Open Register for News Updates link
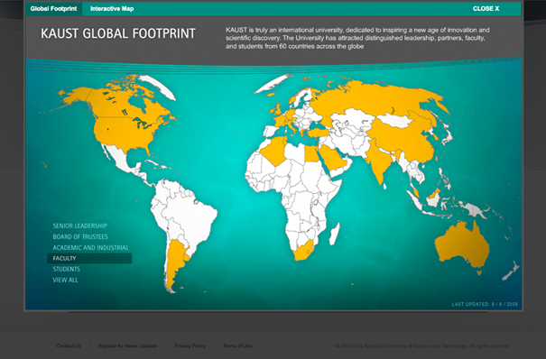The width and height of the screenshot is (546, 359). [x=127, y=345]
